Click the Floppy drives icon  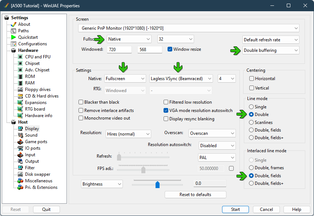pos(20,90)
